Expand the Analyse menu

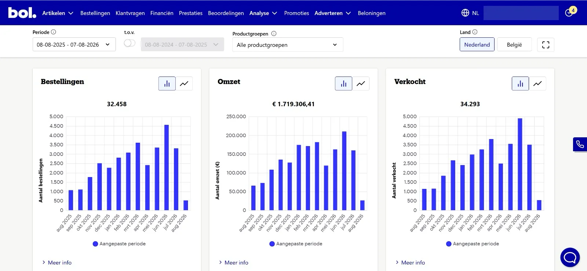(263, 13)
